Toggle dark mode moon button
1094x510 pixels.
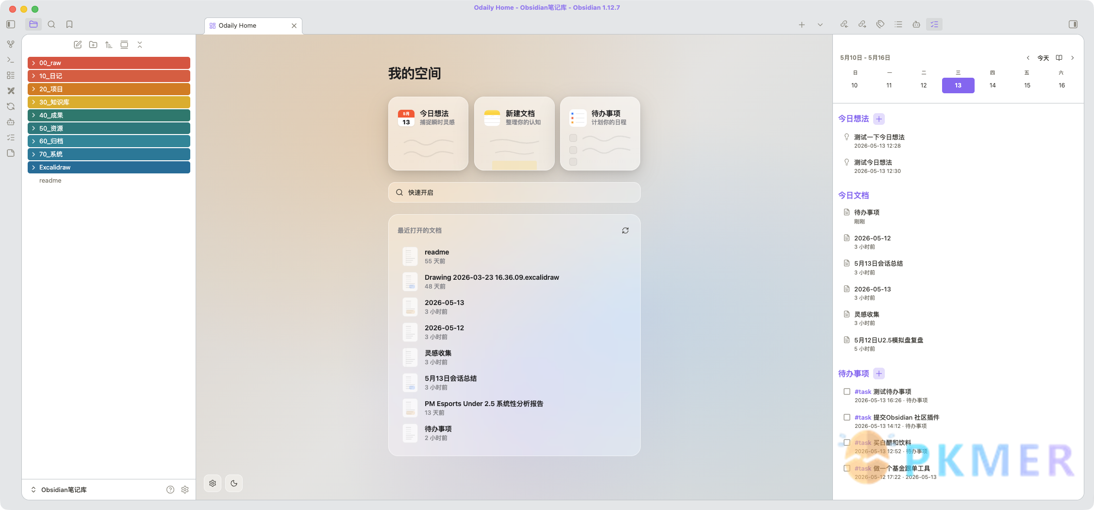[x=234, y=483]
